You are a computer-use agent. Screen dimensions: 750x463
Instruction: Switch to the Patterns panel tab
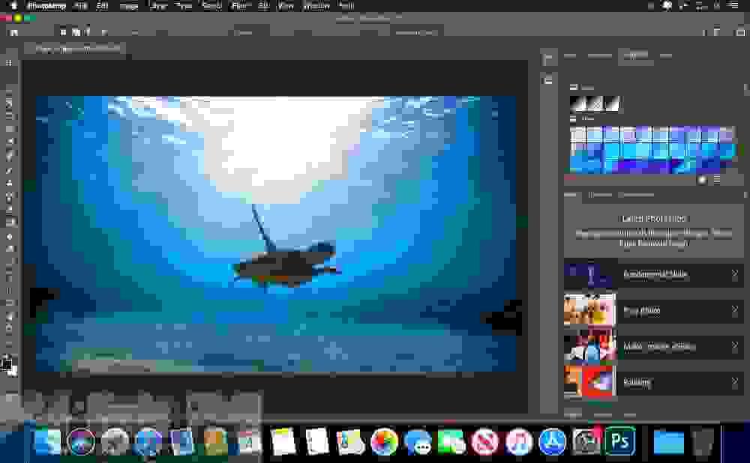(666, 56)
